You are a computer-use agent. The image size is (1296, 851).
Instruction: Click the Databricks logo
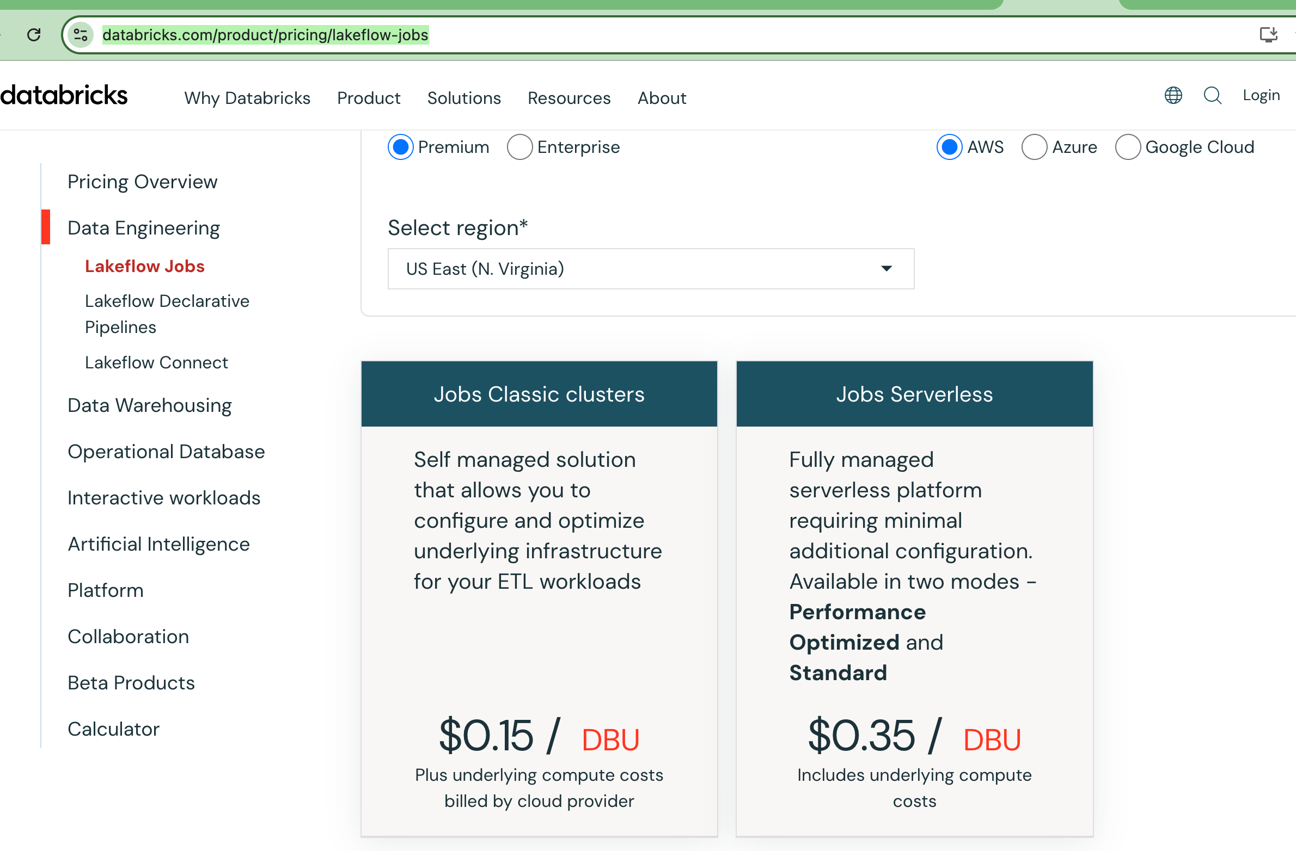64,95
